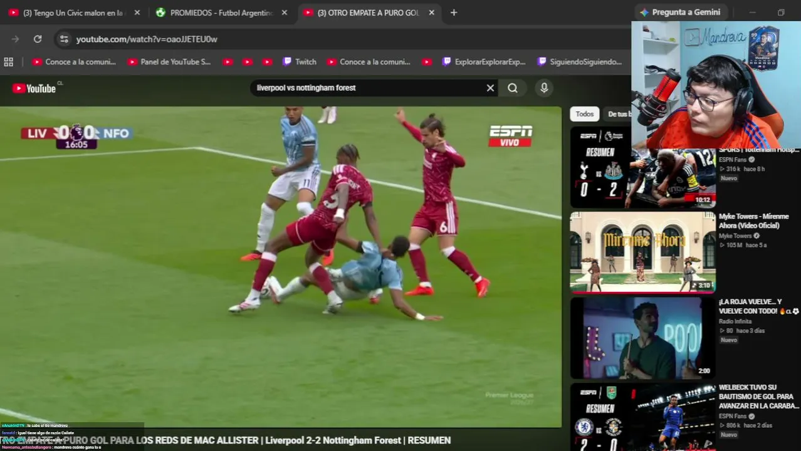Click the third unlabeled YouTube bookmark icon
Viewport: 801px width, 451px height.
pyautogui.click(x=268, y=62)
